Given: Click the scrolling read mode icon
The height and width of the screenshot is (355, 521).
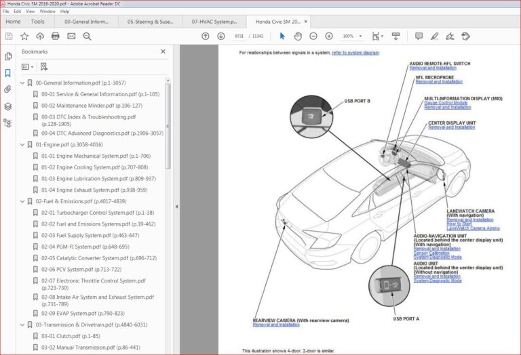Looking at the screenshot, I should [x=395, y=36].
